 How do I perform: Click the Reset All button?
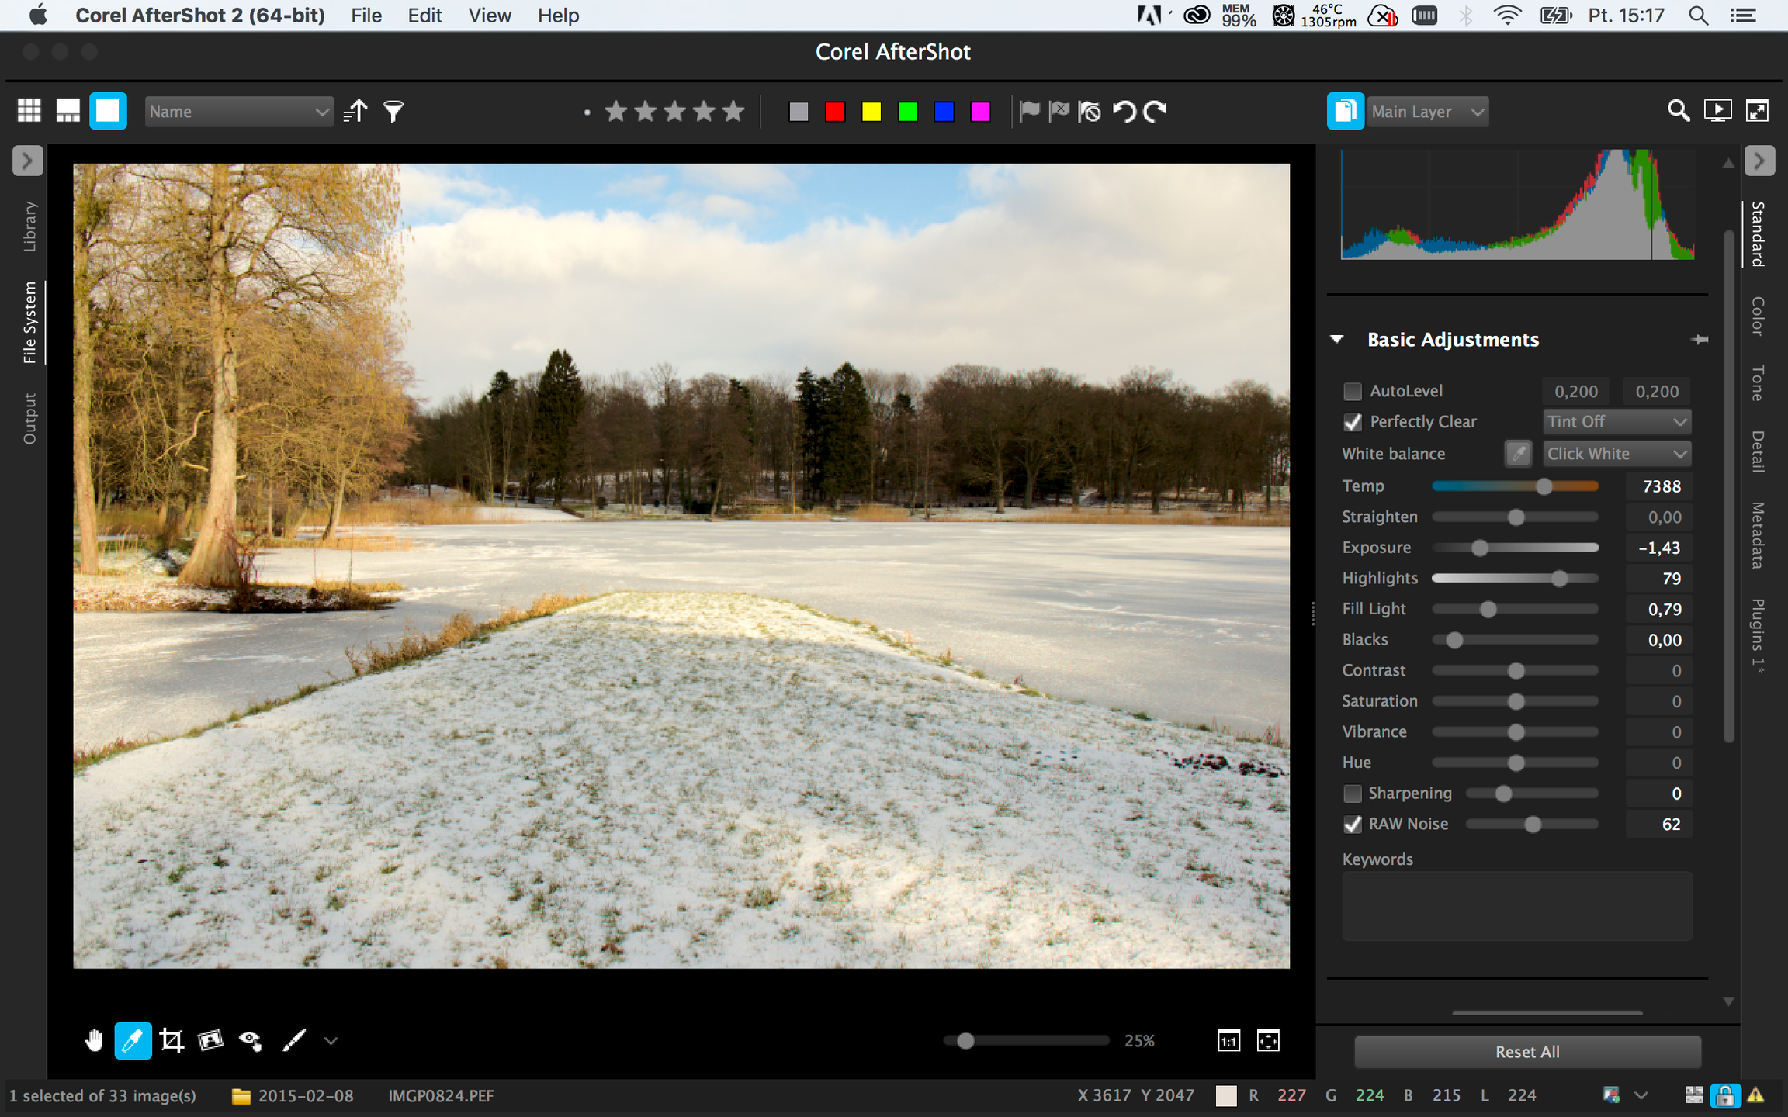point(1527,1052)
